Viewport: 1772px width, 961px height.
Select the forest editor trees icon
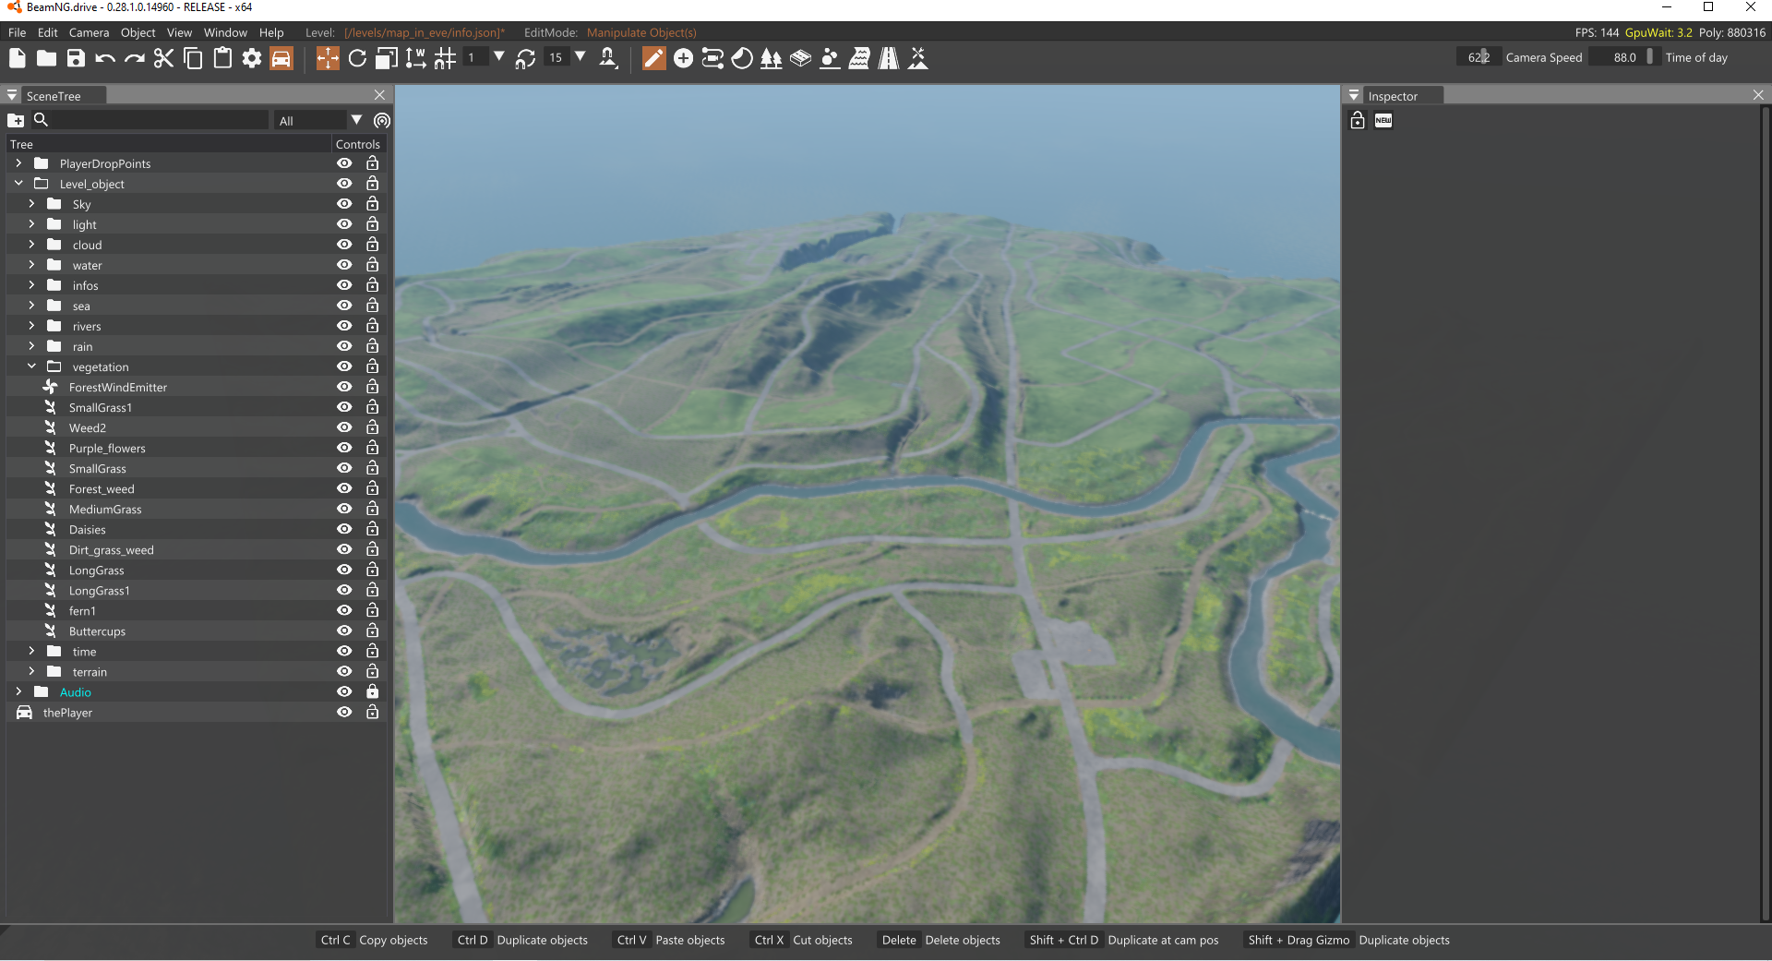[x=771, y=59]
